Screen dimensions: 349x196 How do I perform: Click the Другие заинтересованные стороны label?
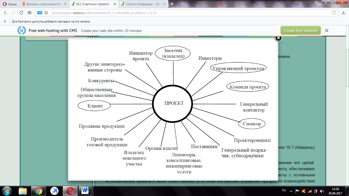[104, 67]
